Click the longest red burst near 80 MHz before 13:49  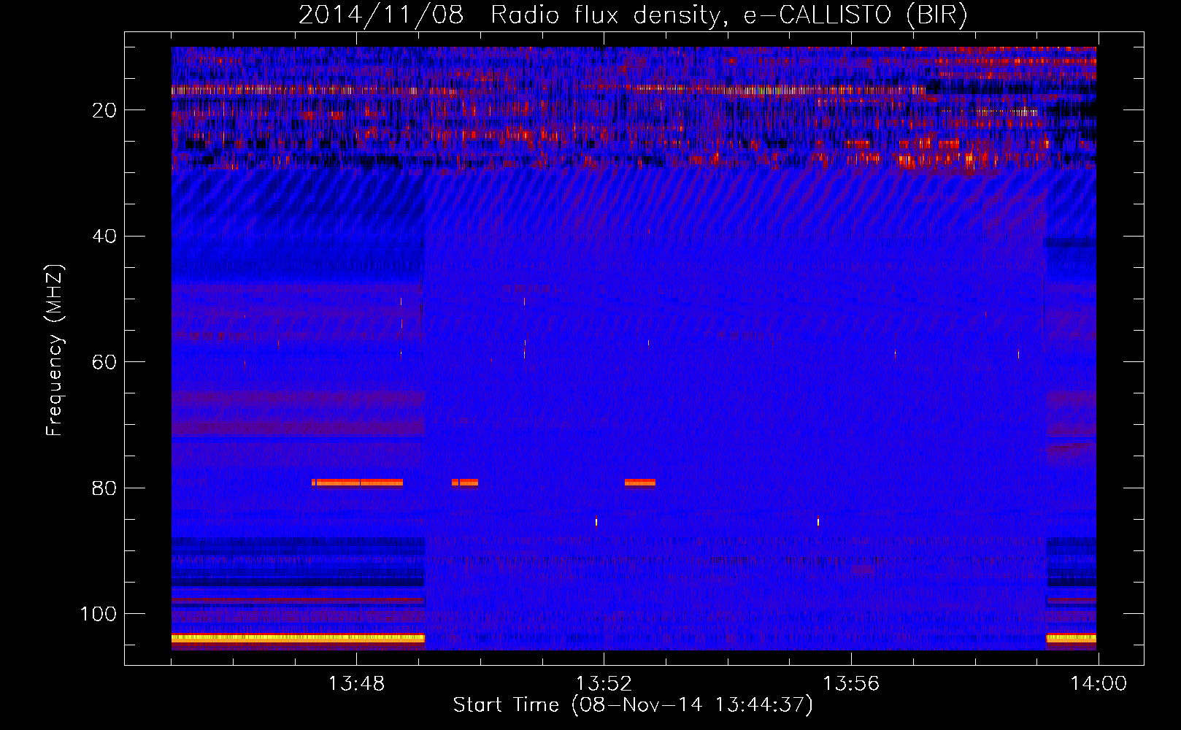click(357, 483)
